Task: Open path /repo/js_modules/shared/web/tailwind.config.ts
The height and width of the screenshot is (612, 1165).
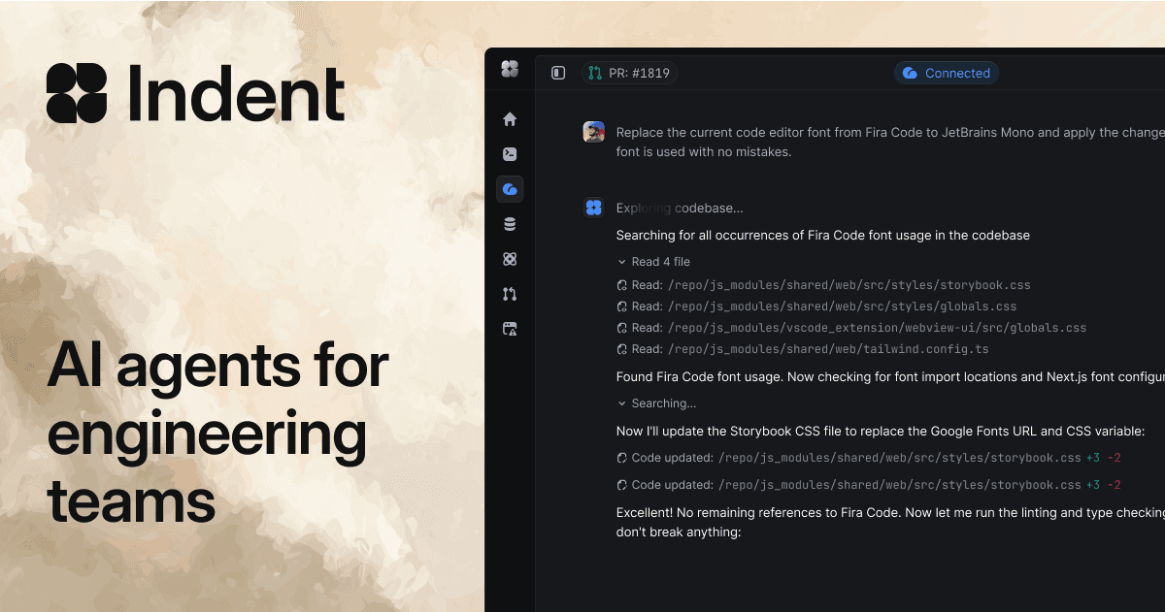Action: 828,349
